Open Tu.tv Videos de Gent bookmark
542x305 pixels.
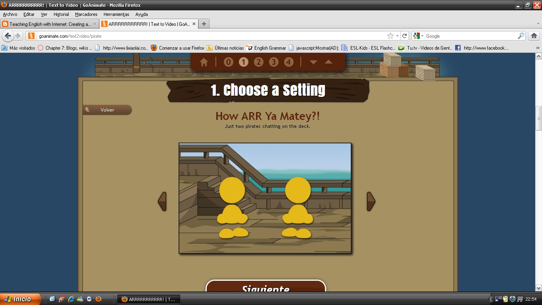pos(425,48)
